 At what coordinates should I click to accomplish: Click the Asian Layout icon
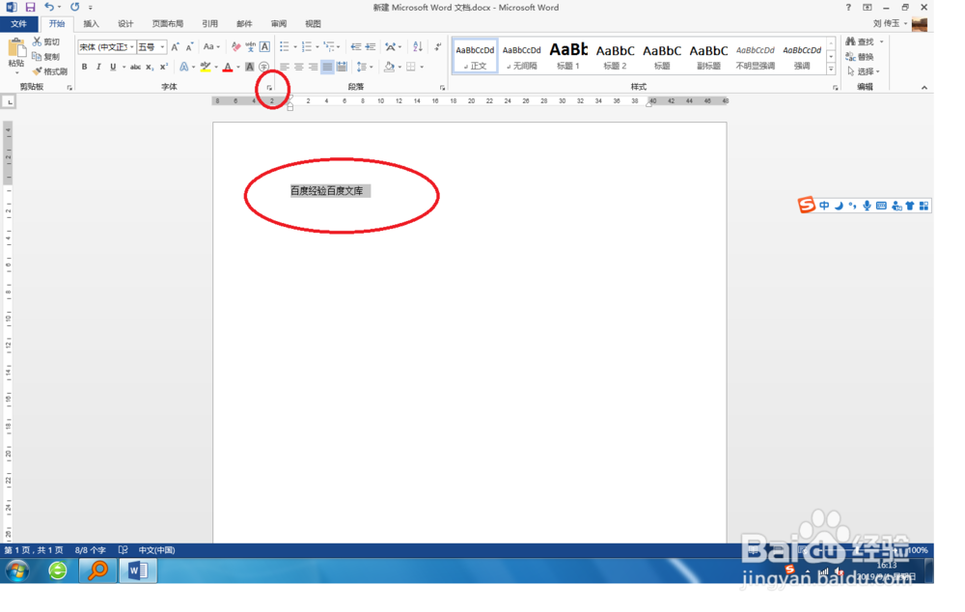390,46
